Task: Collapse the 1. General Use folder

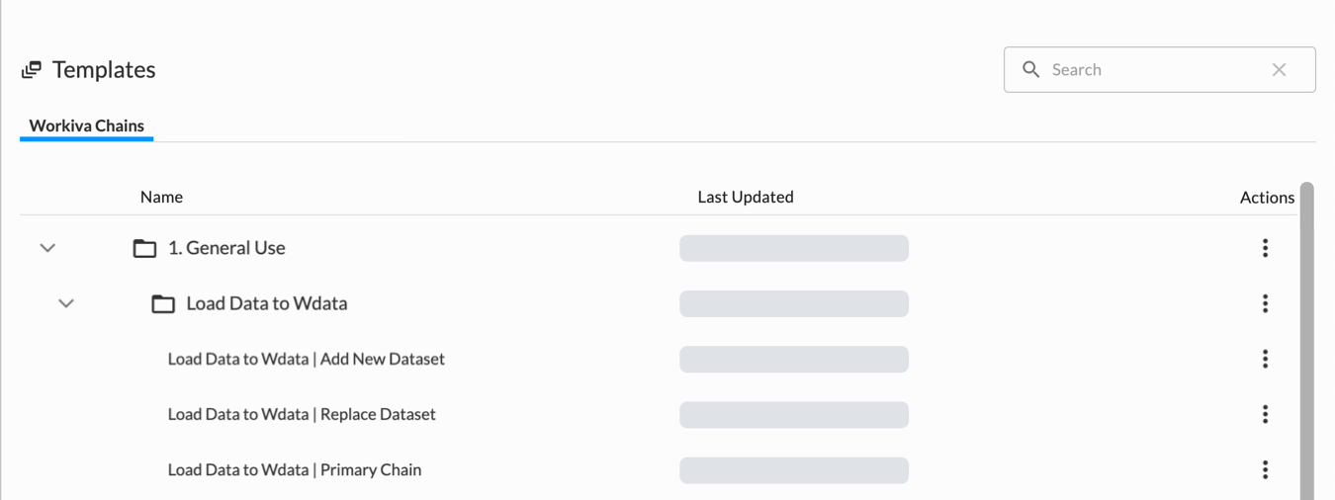Action: [47, 248]
